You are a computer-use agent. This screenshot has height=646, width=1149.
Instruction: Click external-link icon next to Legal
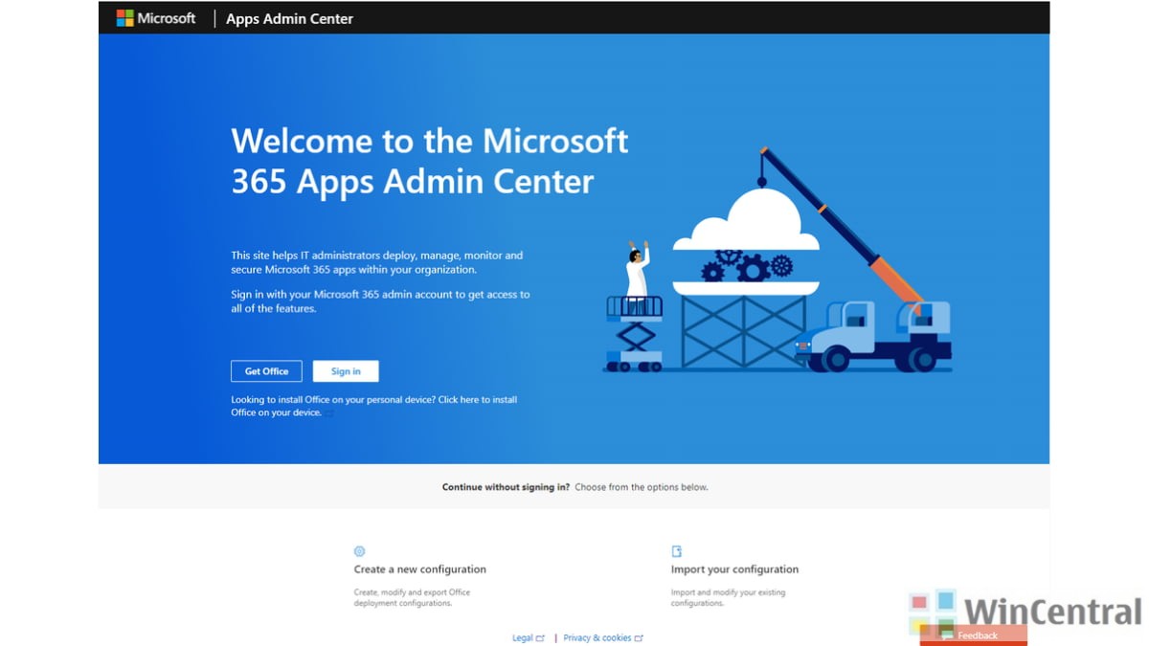click(540, 638)
